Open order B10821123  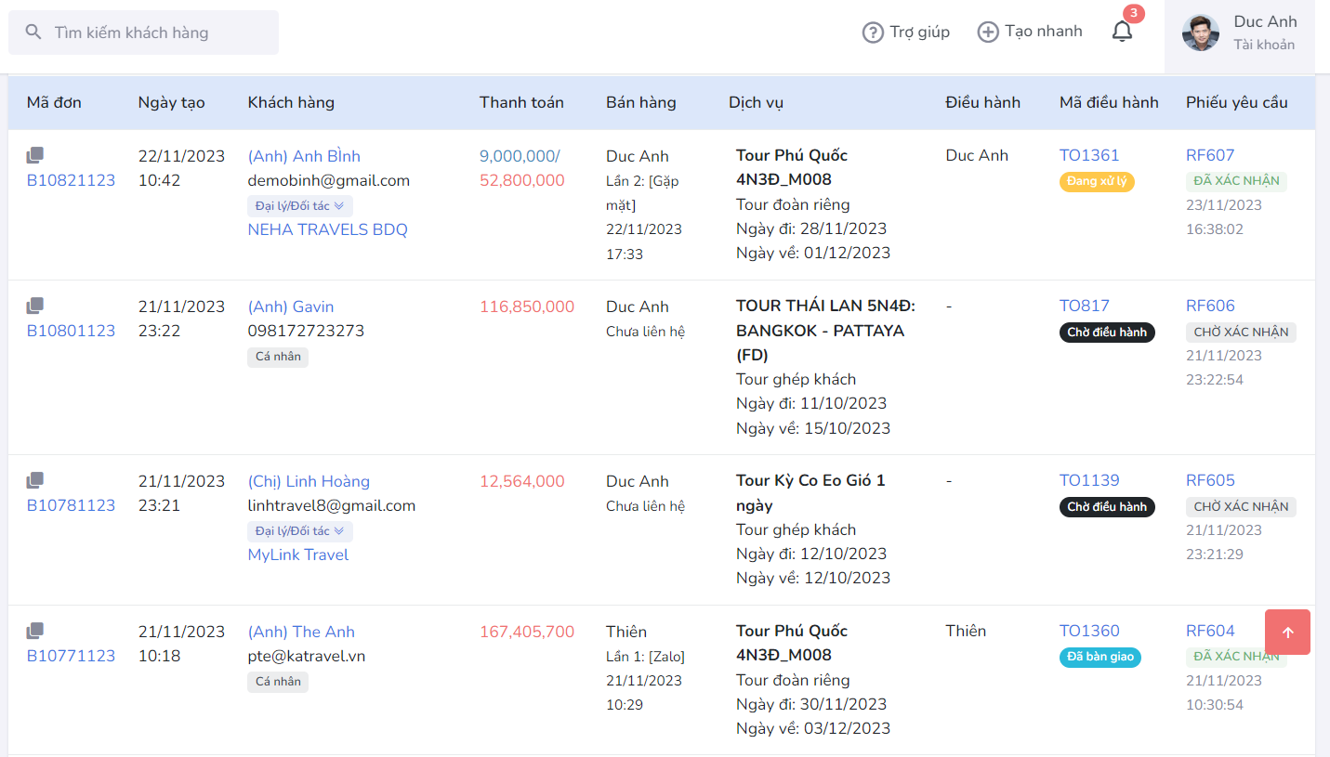coord(71,180)
